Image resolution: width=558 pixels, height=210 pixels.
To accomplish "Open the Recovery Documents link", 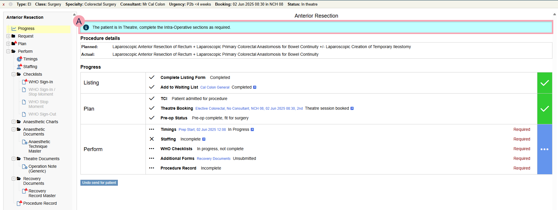I will pos(214,159).
